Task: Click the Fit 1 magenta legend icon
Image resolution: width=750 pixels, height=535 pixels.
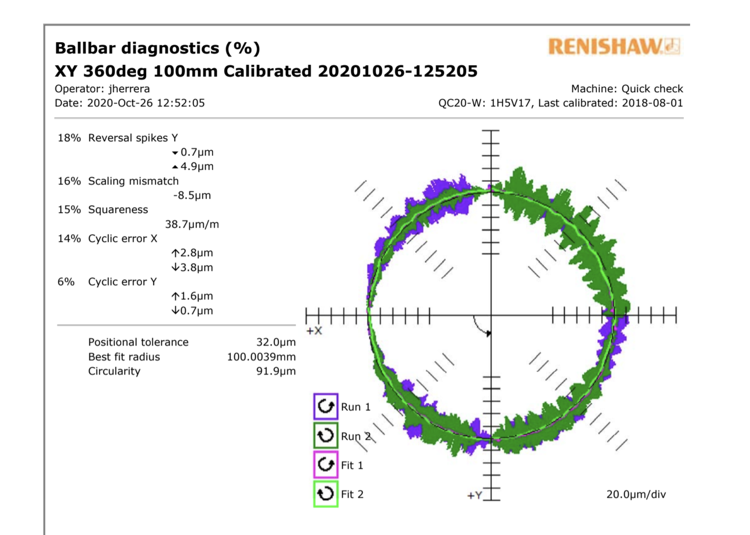Action: point(325,465)
